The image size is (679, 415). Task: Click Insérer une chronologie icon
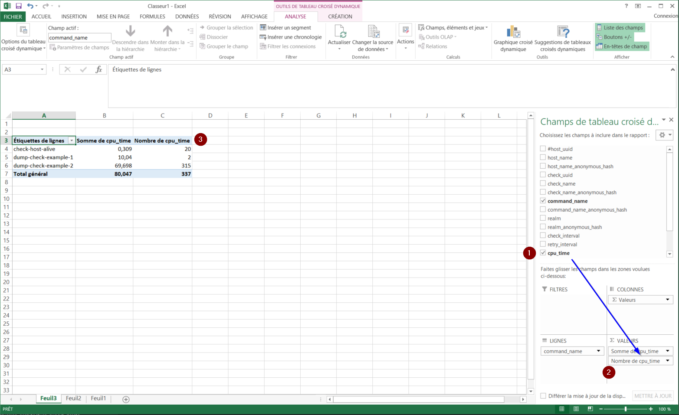(263, 37)
